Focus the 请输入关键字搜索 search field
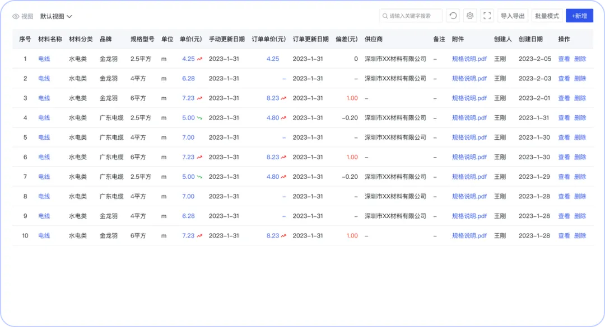The image size is (605, 327). 411,16
